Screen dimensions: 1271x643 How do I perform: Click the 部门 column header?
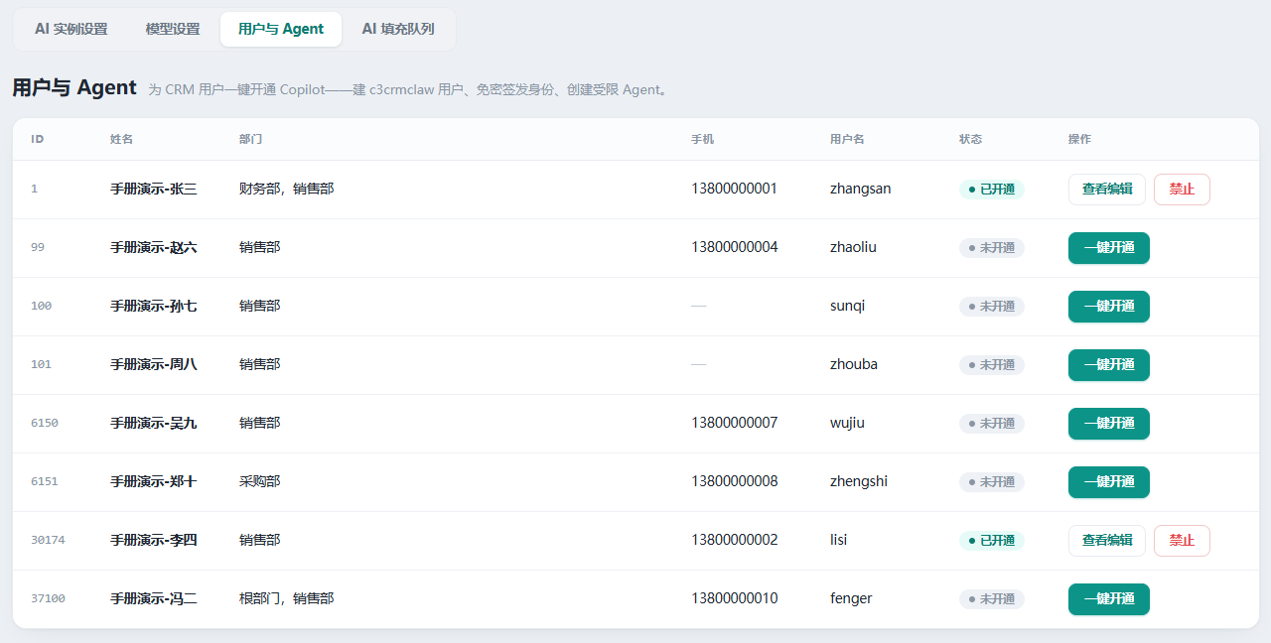250,139
